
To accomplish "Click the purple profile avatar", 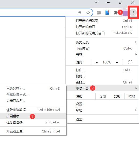I will coord(125,13).
